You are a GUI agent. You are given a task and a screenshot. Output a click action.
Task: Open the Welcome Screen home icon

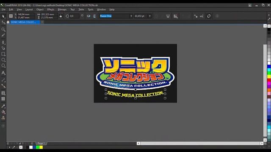click(x=8, y=22)
